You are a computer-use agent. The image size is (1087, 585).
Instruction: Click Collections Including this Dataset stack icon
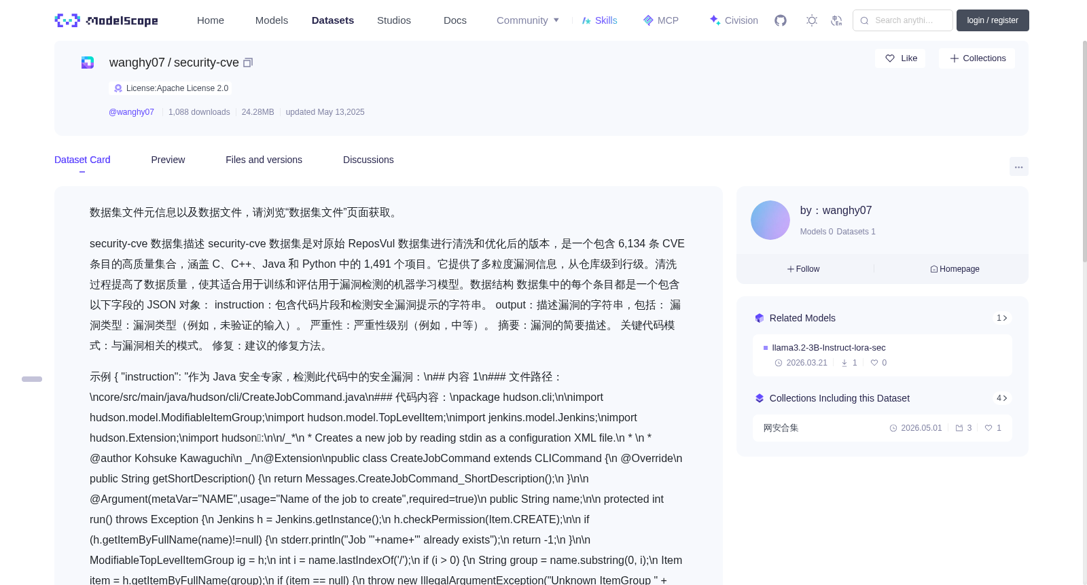pos(760,398)
